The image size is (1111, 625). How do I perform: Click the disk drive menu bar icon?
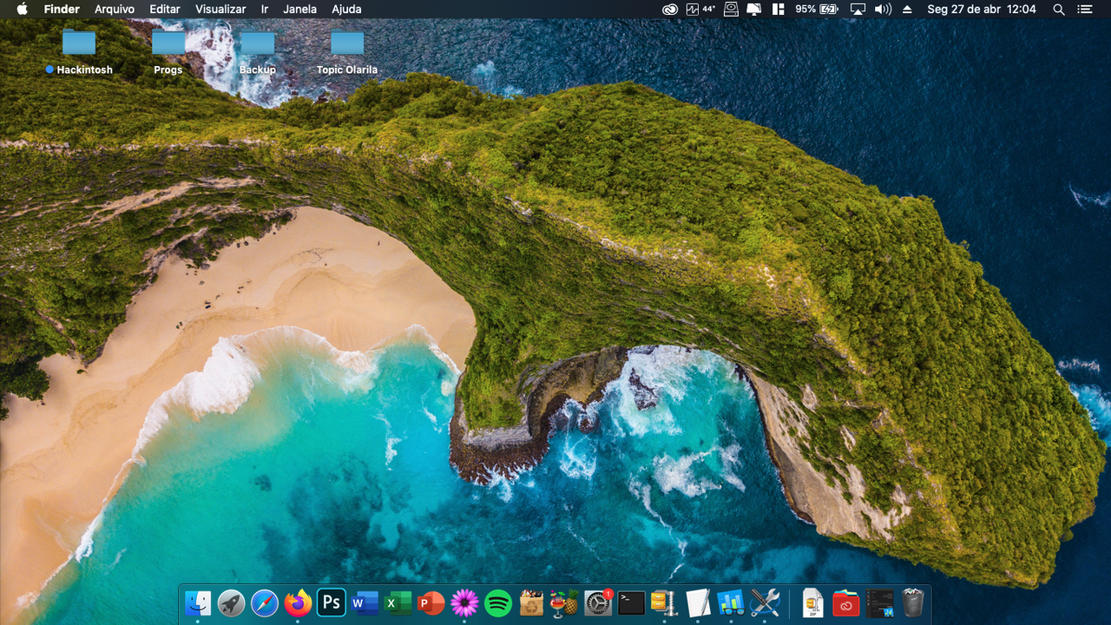731,9
